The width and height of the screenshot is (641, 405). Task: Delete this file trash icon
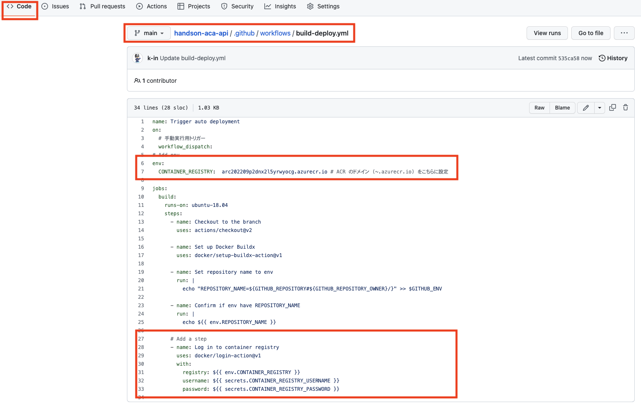(626, 107)
